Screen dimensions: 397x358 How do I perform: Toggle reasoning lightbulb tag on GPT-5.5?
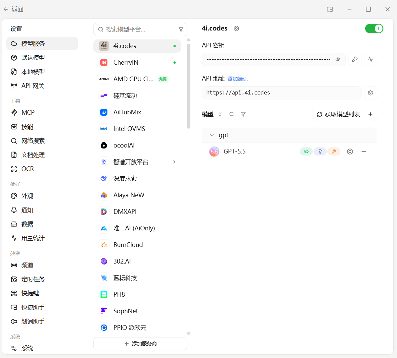click(320, 151)
